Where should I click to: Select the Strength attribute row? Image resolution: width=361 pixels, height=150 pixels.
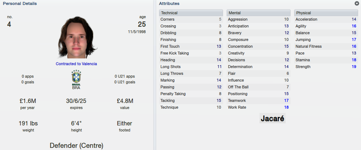[326, 67]
